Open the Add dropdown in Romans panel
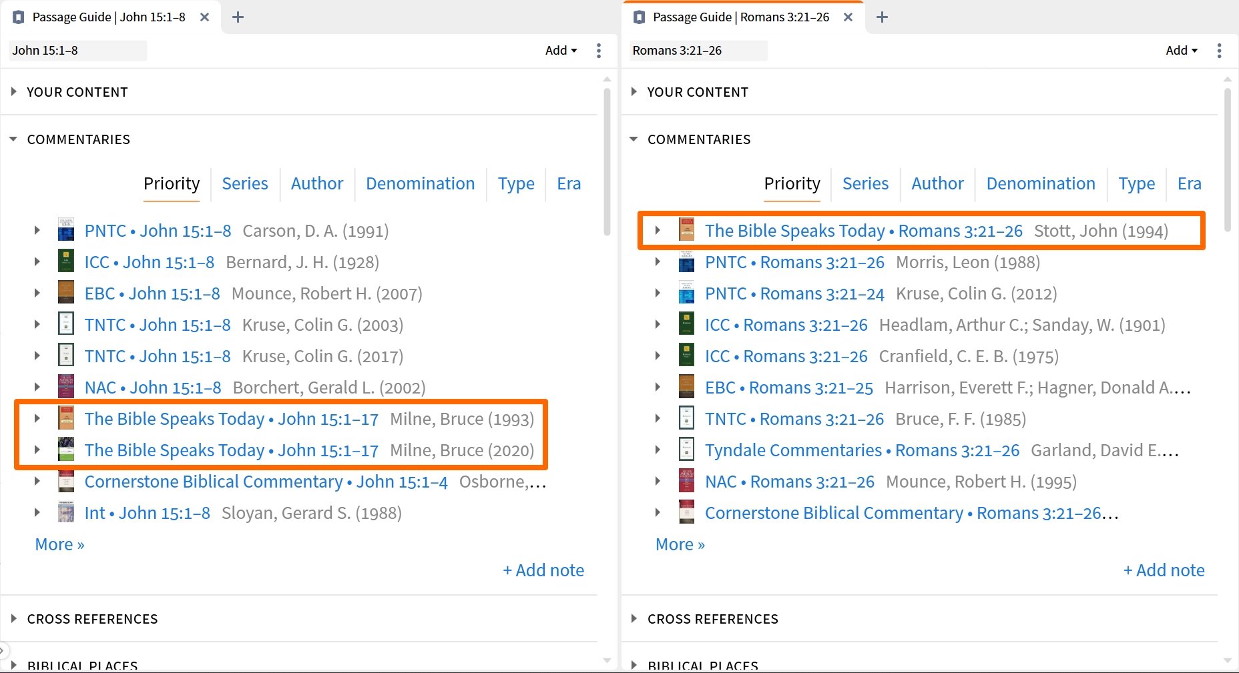 point(1182,51)
